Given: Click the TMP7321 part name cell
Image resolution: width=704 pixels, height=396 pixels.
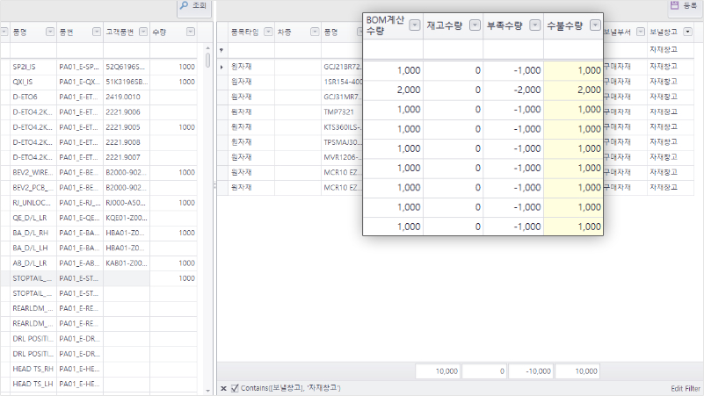Looking at the screenshot, I should [342, 112].
